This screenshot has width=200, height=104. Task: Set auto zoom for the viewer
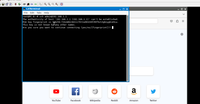point(56,4)
